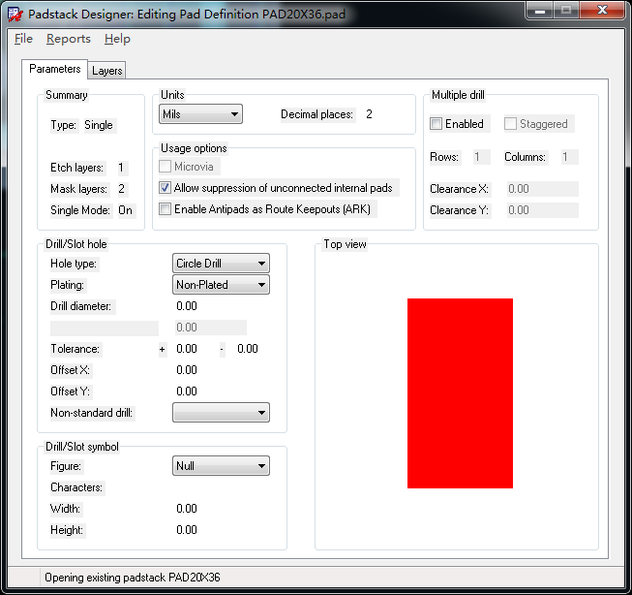Click the Clearance X field

pos(543,189)
